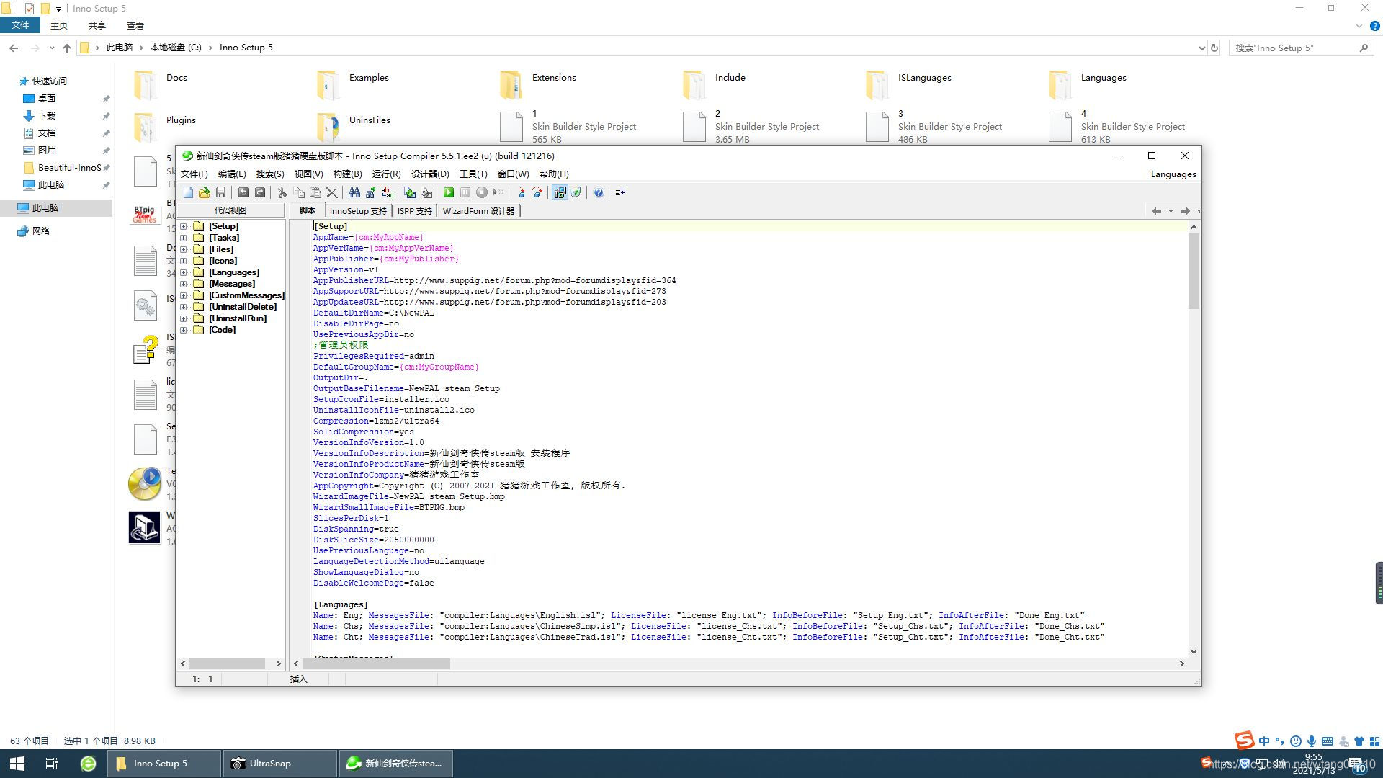This screenshot has height=778, width=1383.
Task: Click the Run to cursor icon
Action: [x=498, y=192]
